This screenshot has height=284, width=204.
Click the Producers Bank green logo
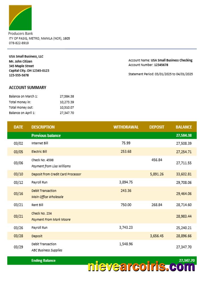pos(20,18)
